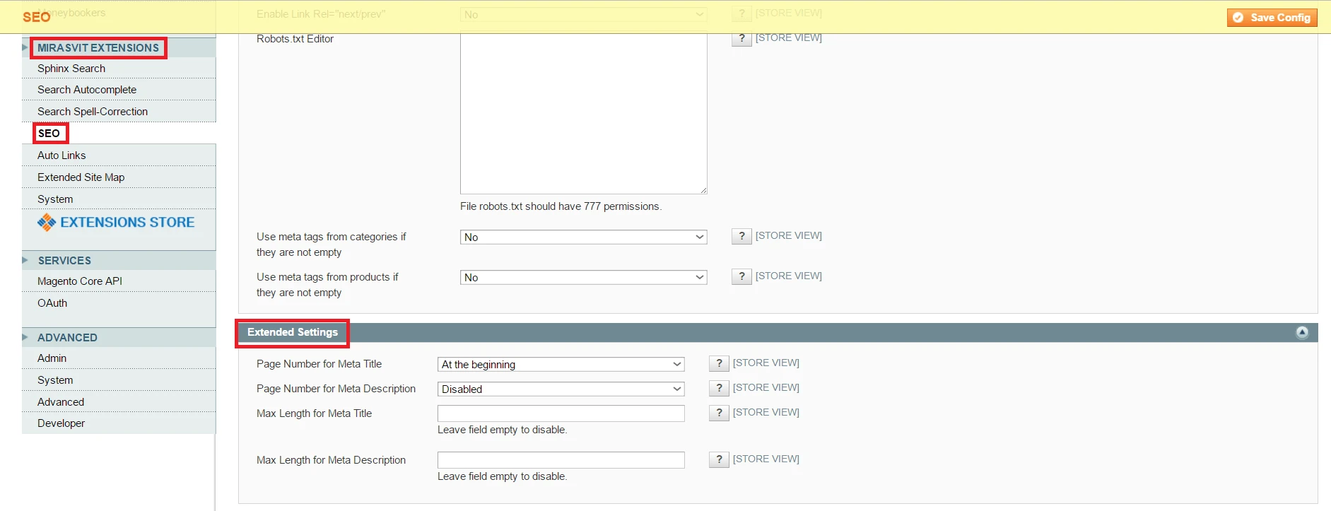Expand the Mirasvit Extensions section triangle
The height and width of the screenshot is (511, 1331).
[25, 47]
